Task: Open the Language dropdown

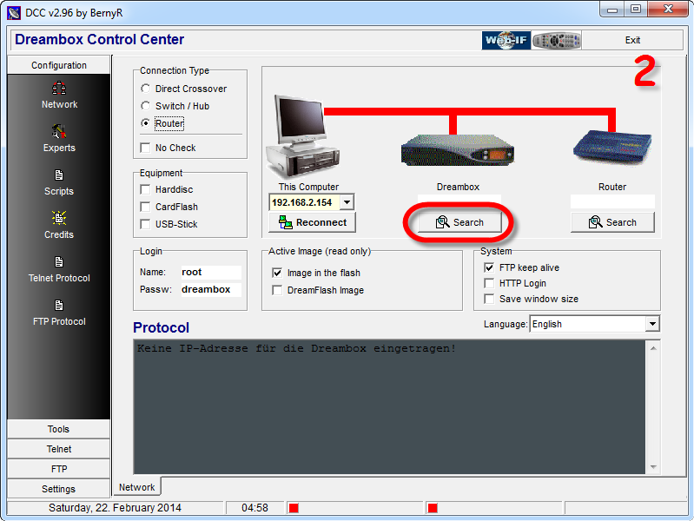Action: point(652,324)
